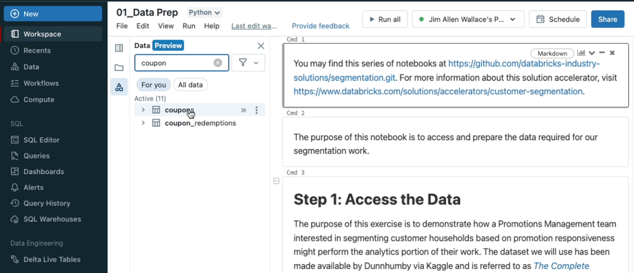This screenshot has height=273, width=634.
Task: Open kebab menu for coupons table
Action: tap(256, 110)
